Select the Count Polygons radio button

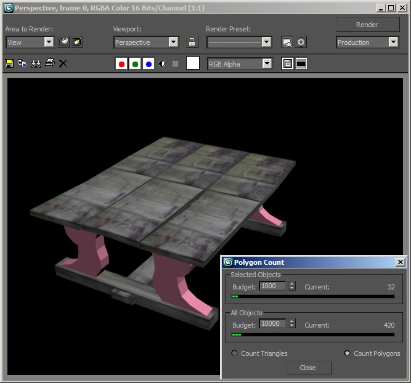pyautogui.click(x=347, y=353)
